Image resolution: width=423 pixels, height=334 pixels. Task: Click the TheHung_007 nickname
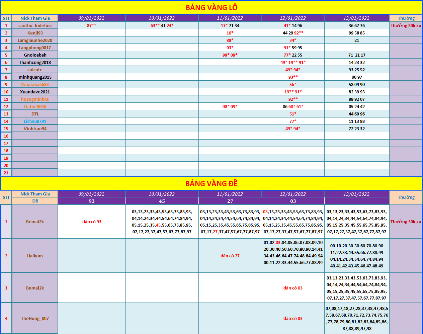point(35,318)
